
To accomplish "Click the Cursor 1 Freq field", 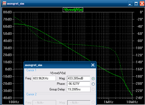I will pyautogui.click(x=44, y=78).
